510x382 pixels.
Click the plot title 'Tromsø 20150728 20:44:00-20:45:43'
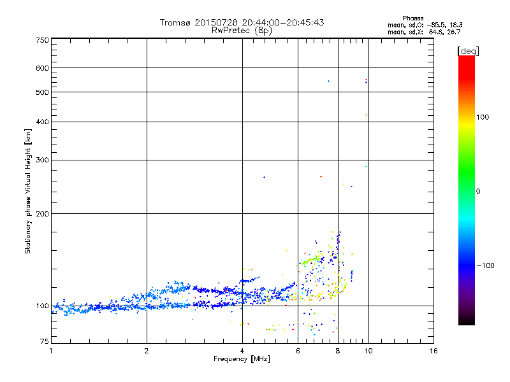tap(242, 22)
